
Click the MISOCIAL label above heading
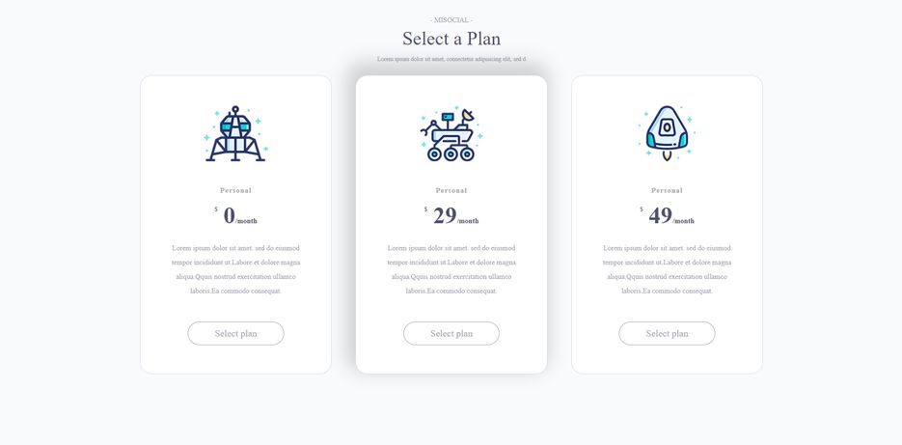tap(451, 20)
